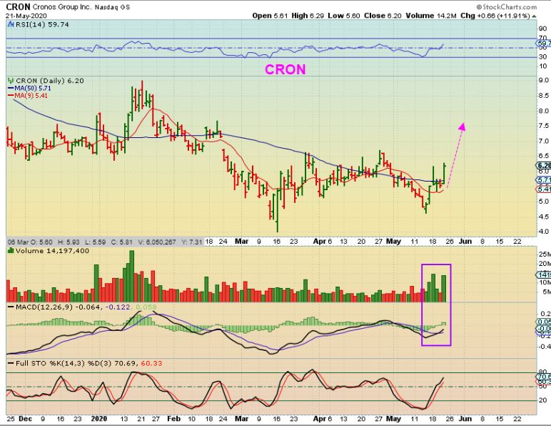This screenshot has width=551, height=426.
Task: Click the Feb label on the bottom date axis
Action: tap(173, 419)
